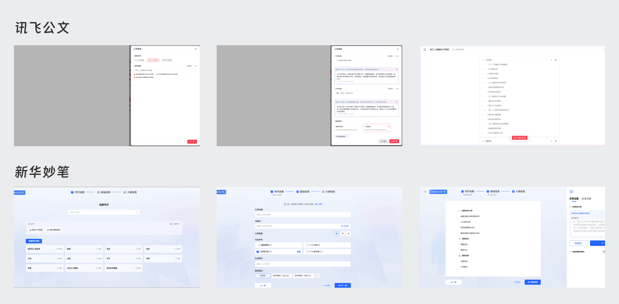The width and height of the screenshot is (619, 304).
Task: Click the 文章标题 input field
Action: 303,215
